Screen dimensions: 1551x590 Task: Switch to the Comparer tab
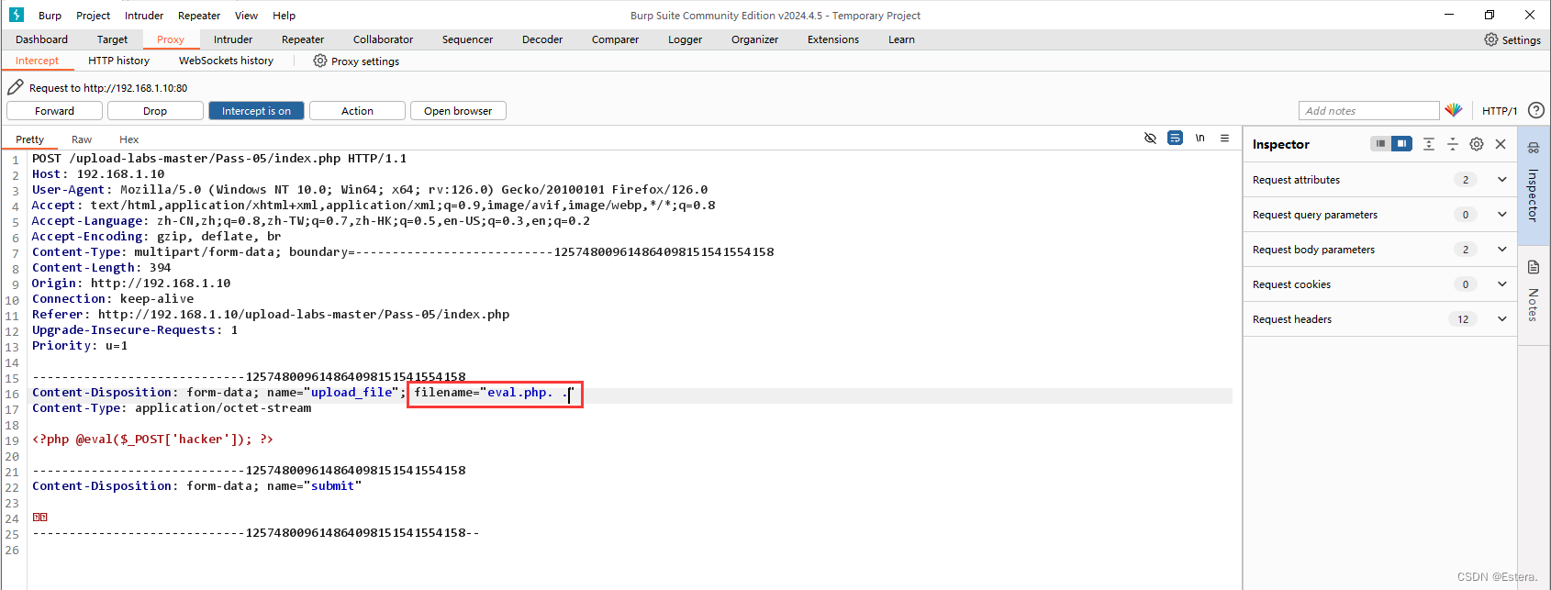tap(615, 39)
